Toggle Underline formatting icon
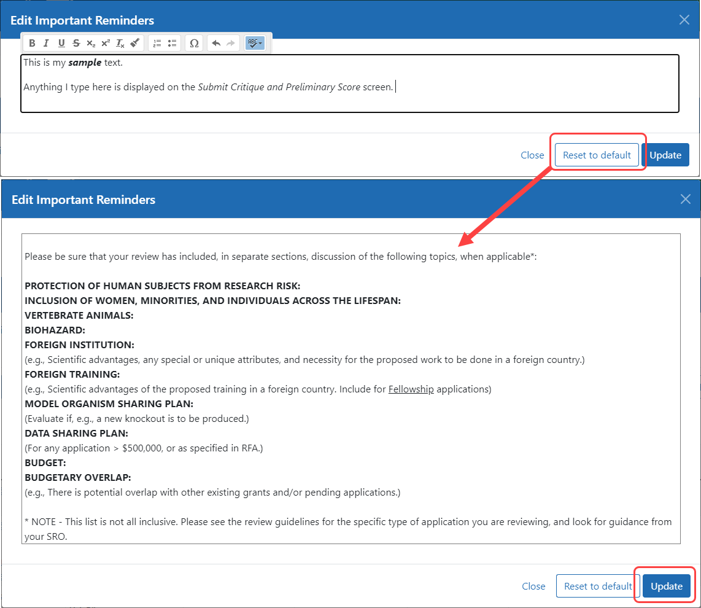This screenshot has width=701, height=608. [61, 43]
